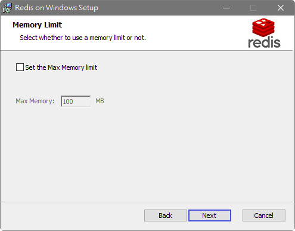Viewport: 295px width, 231px height.
Task: Go back with the Back button
Action: 165,215
